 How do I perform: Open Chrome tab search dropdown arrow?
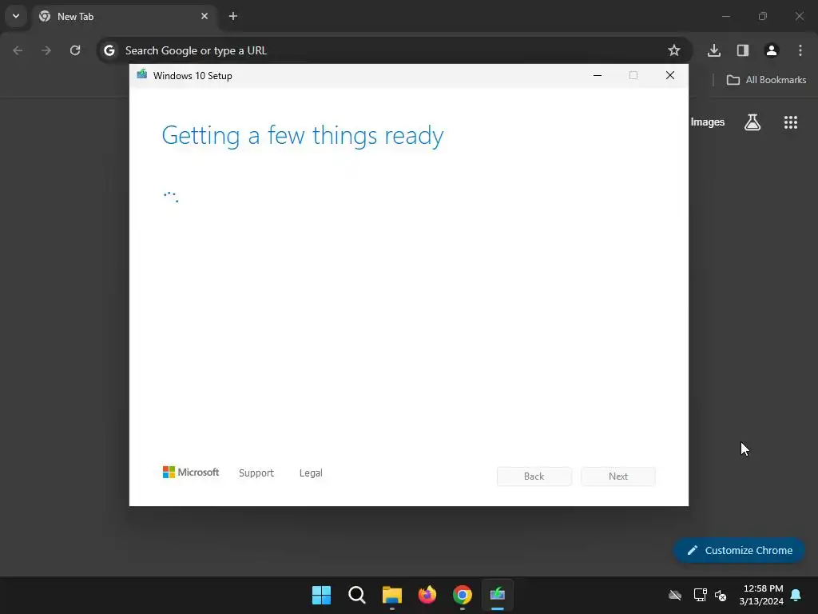tap(16, 16)
